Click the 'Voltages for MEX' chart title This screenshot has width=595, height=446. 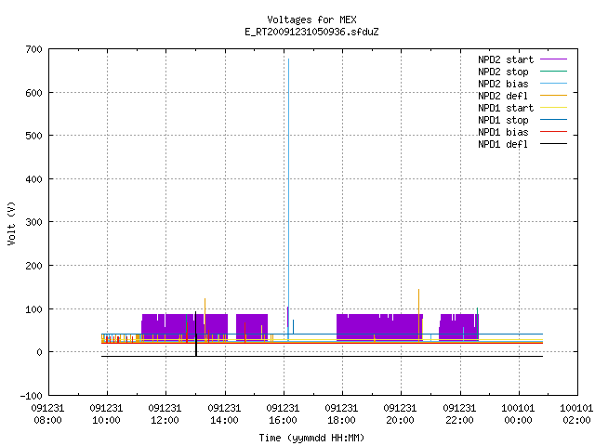[311, 20]
